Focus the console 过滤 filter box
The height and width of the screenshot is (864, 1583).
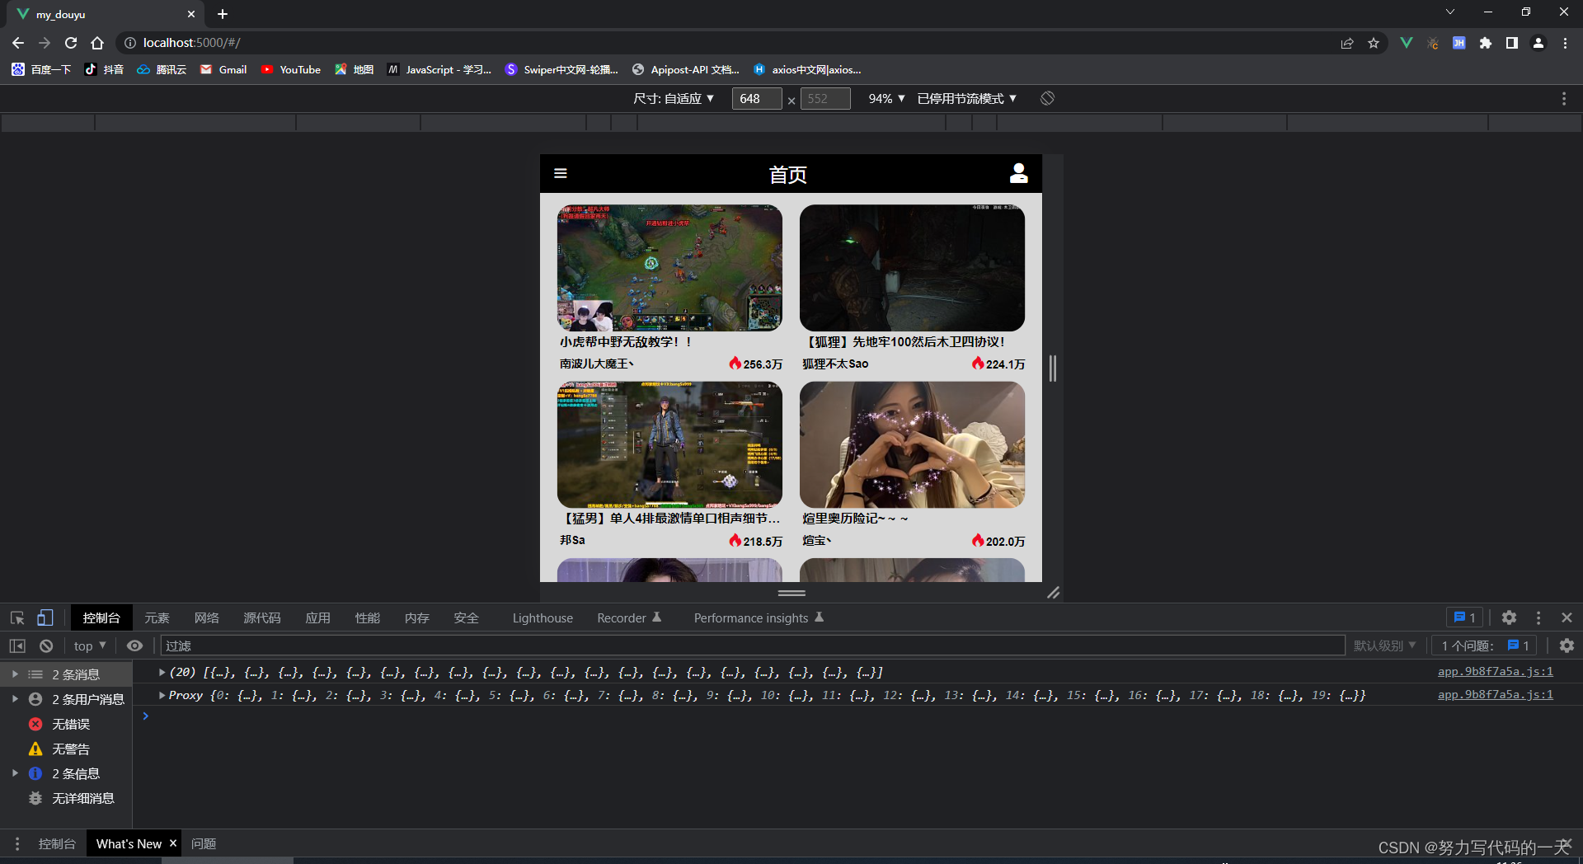(x=753, y=646)
